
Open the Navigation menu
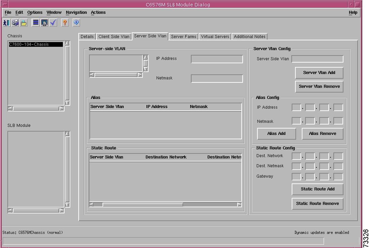click(x=76, y=12)
